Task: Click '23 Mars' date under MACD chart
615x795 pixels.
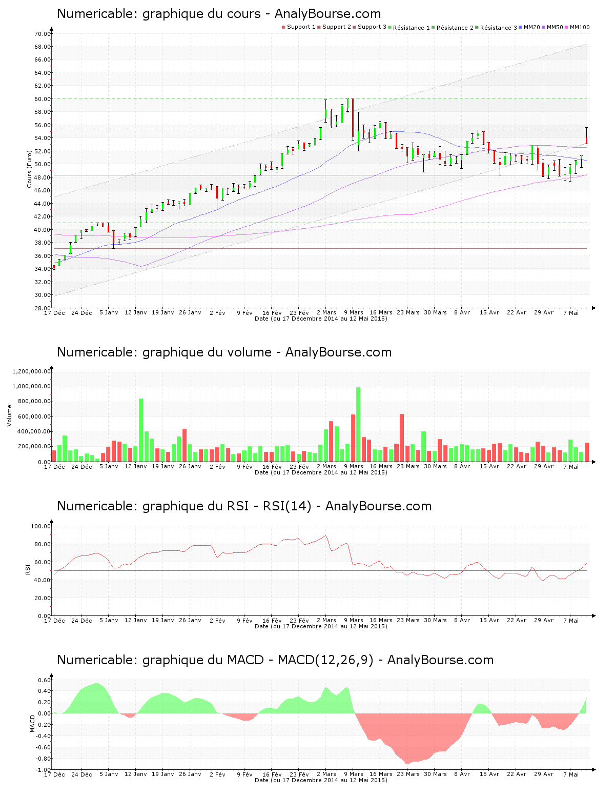Action: coord(408,774)
